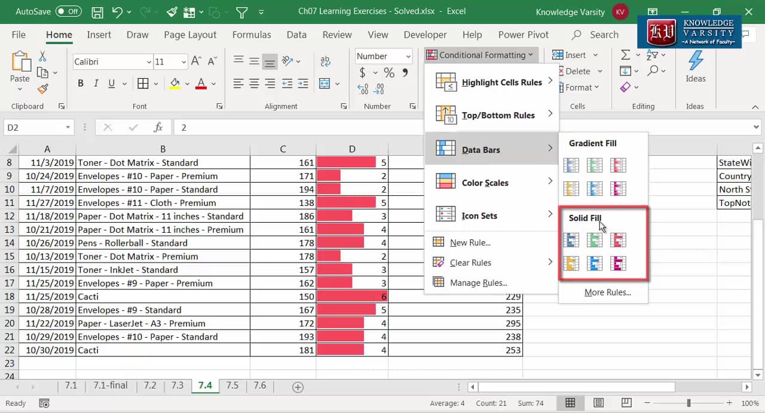Select Manage Rules menu option

pos(478,283)
